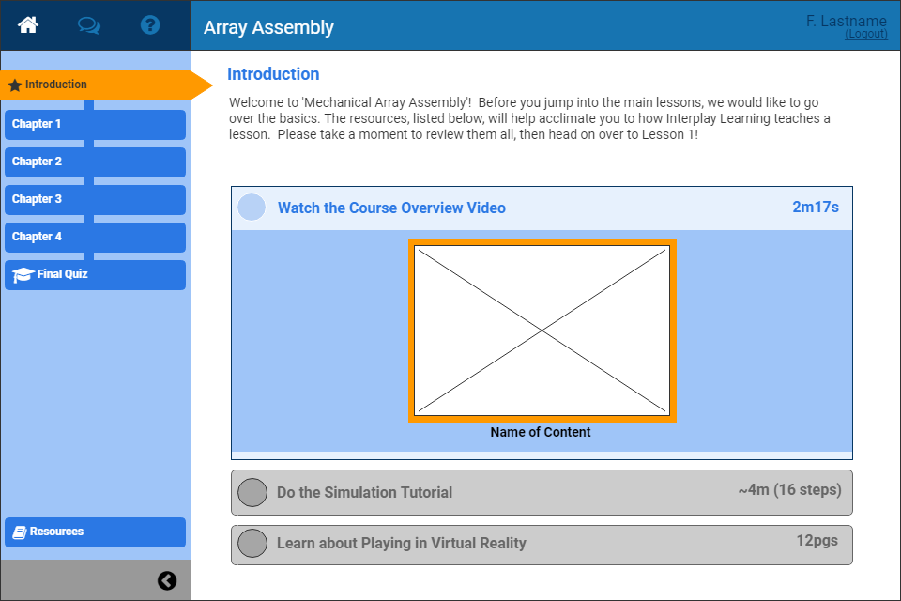Open Chapter 3
The width and height of the screenshot is (901, 601).
point(95,200)
